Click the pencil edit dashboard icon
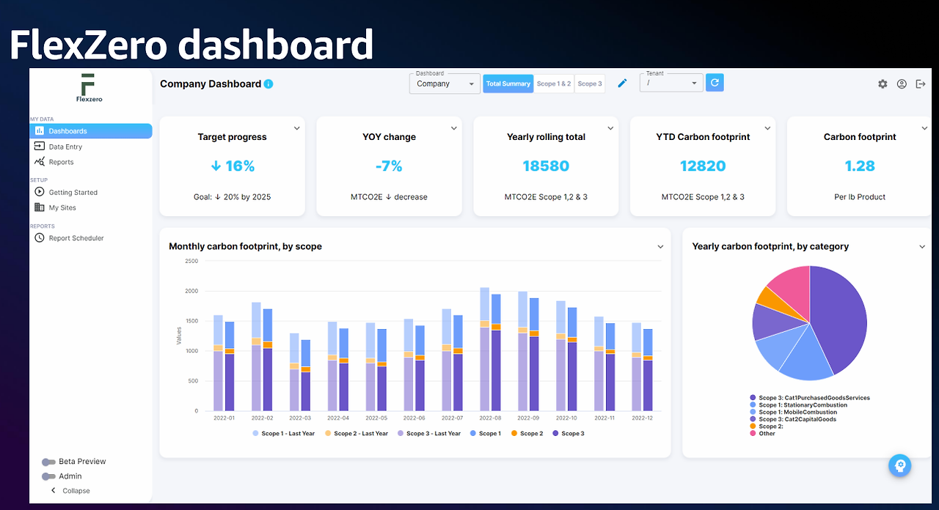 [623, 84]
